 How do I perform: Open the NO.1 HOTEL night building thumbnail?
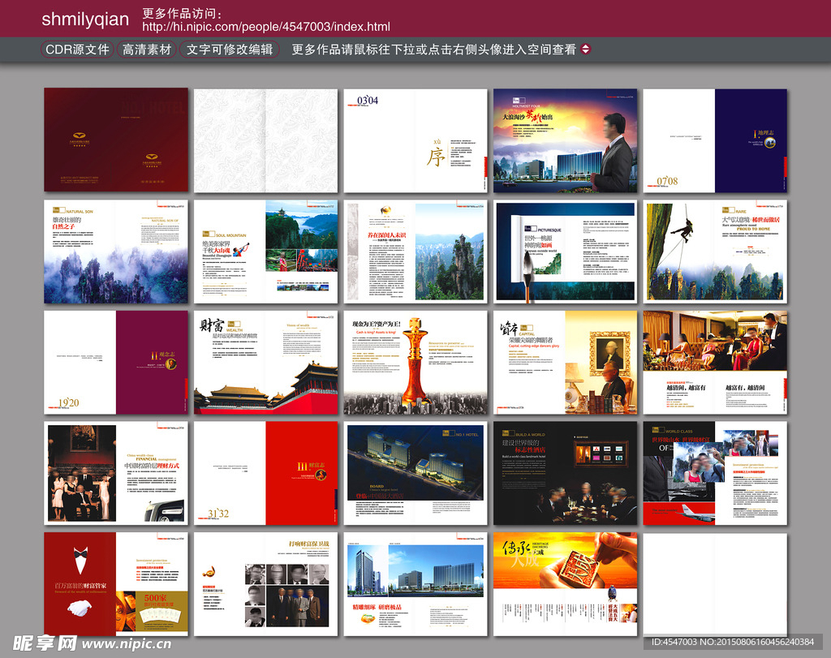click(415, 473)
